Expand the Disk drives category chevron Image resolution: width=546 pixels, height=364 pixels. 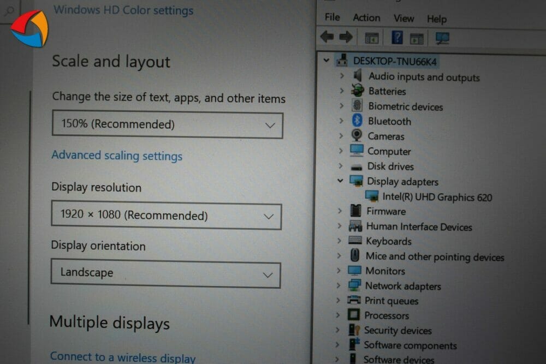pos(341,166)
